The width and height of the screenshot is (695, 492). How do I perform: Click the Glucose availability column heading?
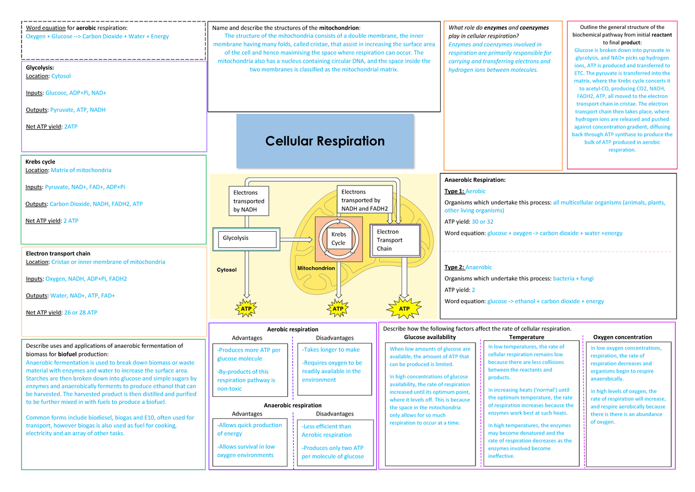(x=429, y=337)
